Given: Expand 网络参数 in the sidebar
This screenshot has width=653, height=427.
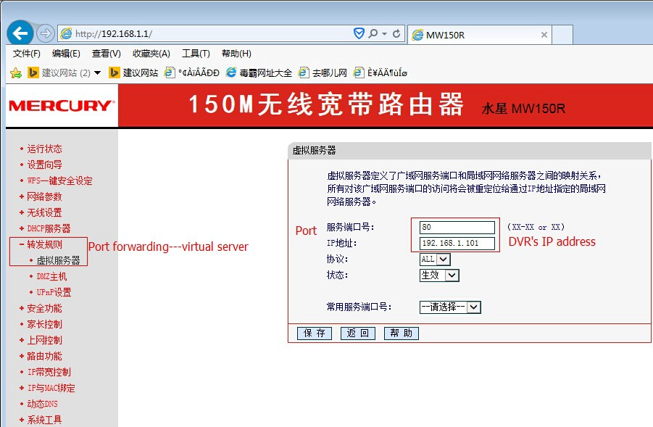Looking at the screenshot, I should pyautogui.click(x=44, y=196).
